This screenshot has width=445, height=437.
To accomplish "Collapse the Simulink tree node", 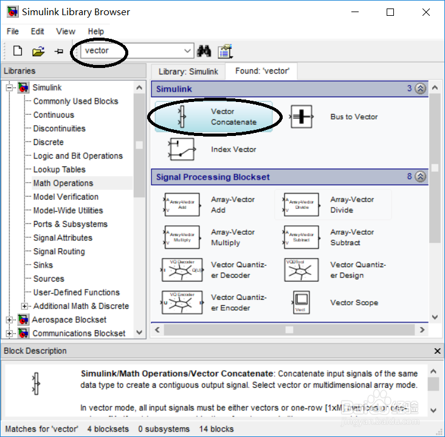I will click(x=9, y=87).
